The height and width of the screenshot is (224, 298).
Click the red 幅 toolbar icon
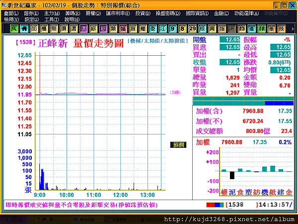(x=123, y=29)
